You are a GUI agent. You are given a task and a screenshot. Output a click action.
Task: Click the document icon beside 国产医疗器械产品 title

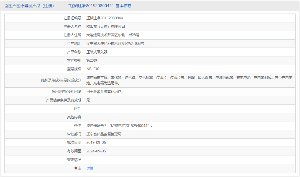(6, 6)
